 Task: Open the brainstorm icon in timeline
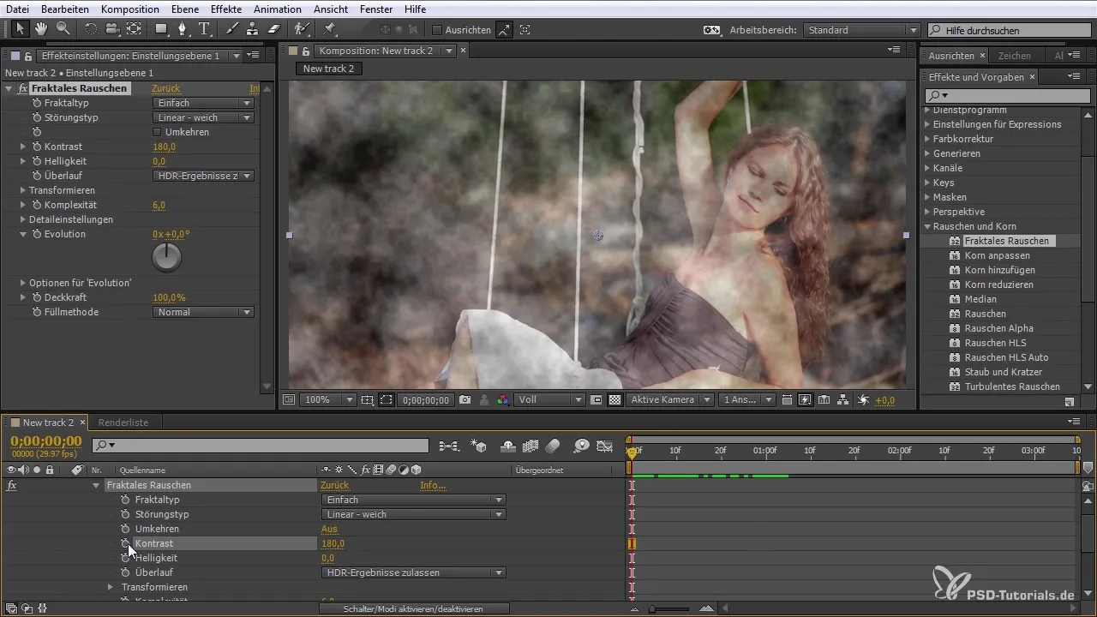pos(582,446)
